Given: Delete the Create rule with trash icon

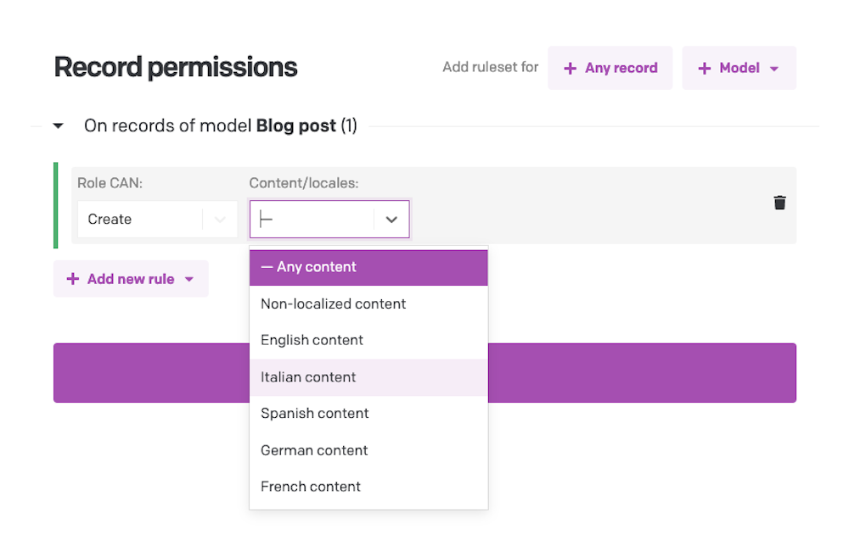Looking at the screenshot, I should click(779, 203).
